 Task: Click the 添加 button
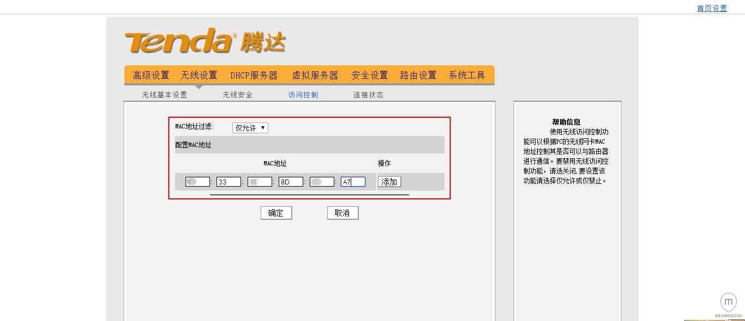tap(389, 181)
